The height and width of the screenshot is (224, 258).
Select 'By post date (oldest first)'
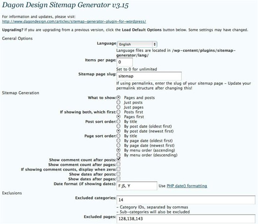(119, 126)
